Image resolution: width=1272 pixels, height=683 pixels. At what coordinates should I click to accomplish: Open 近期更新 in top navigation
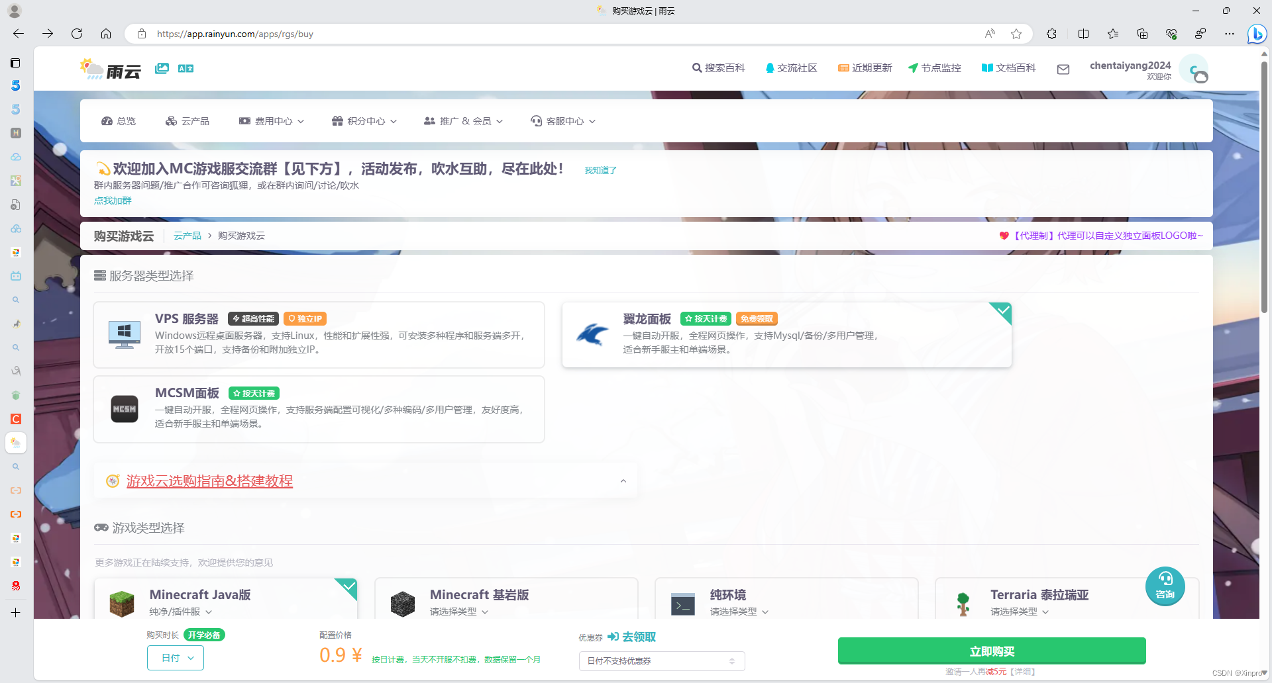pyautogui.click(x=865, y=68)
